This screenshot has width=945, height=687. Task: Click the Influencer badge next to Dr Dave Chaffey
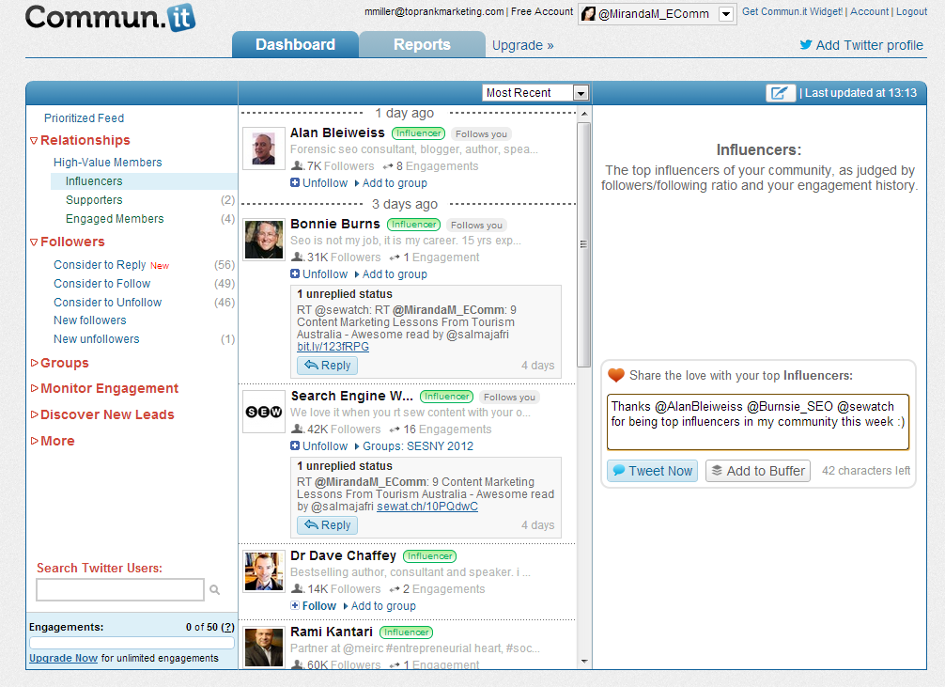429,556
